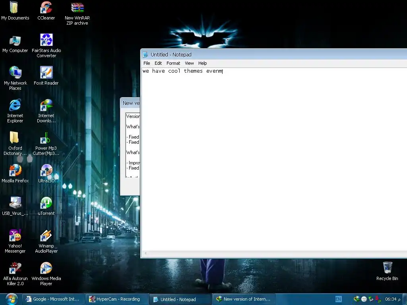The height and width of the screenshot is (305, 407).
Task: Select the Yahoo! Messenger desktop icon
Action: pos(15,241)
